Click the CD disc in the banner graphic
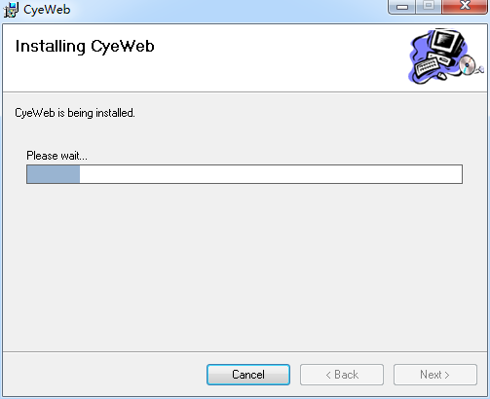 click(468, 65)
